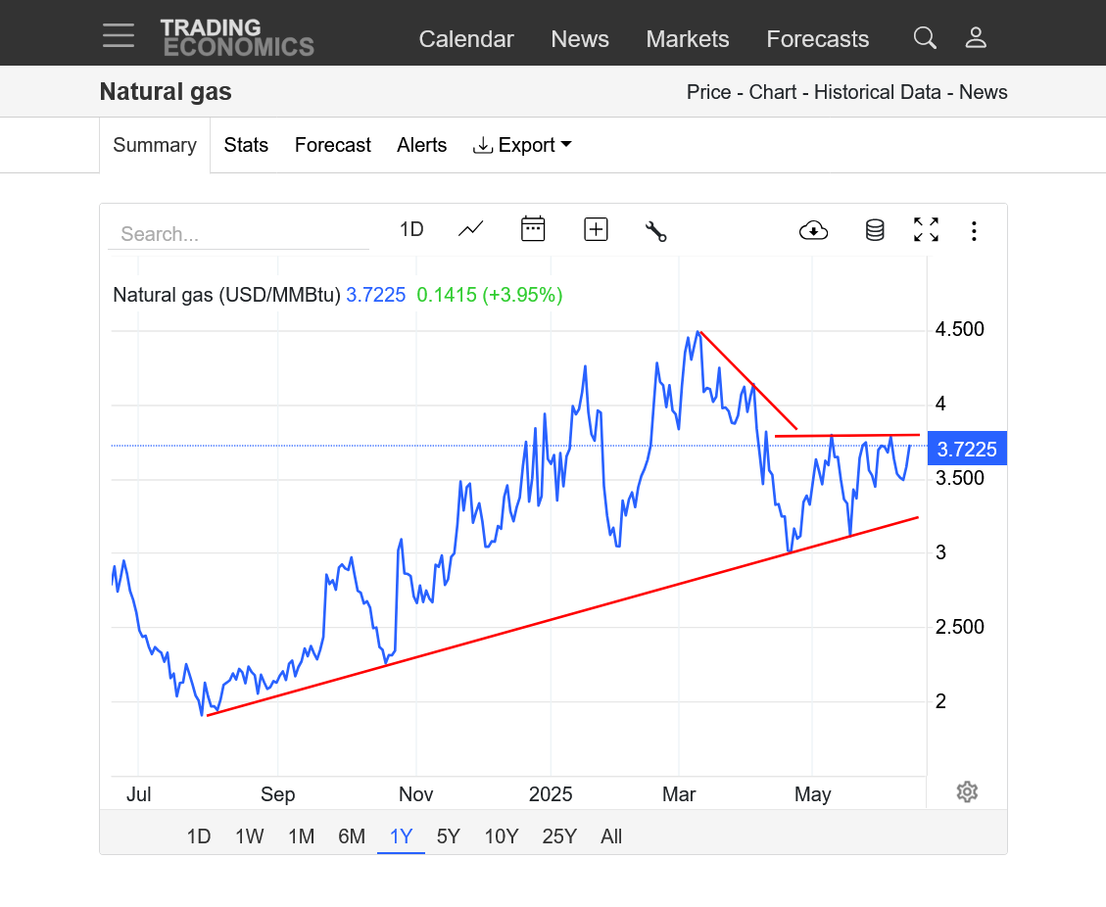This screenshot has height=907, width=1106.
Task: Open the date range calendar icon
Action: coord(533,228)
